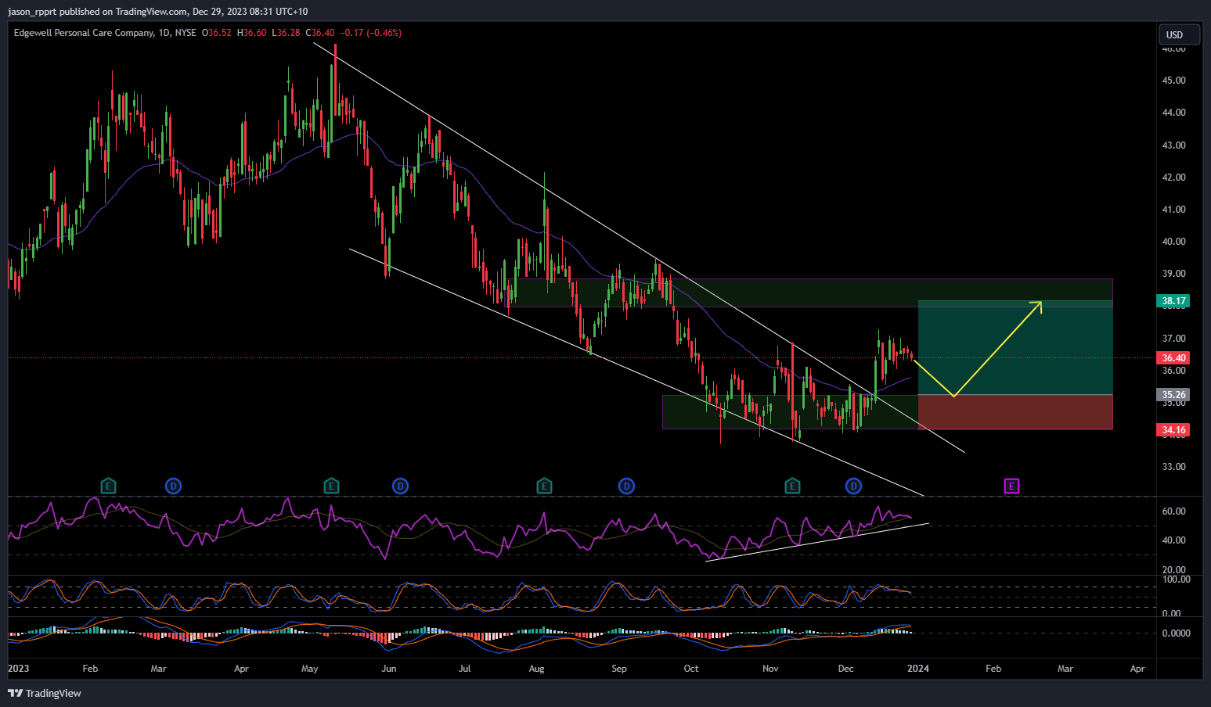Click the dividend D marker near Jun

[x=400, y=486]
